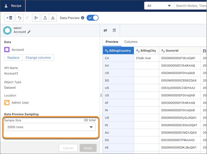Select the Add Input Data icon
The height and width of the screenshot is (154, 207).
click(x=9, y=18)
